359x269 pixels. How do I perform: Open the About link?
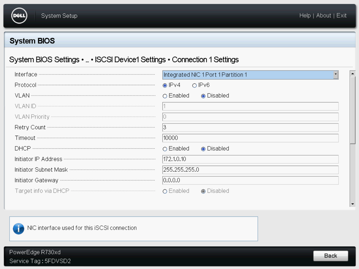tap(324, 16)
